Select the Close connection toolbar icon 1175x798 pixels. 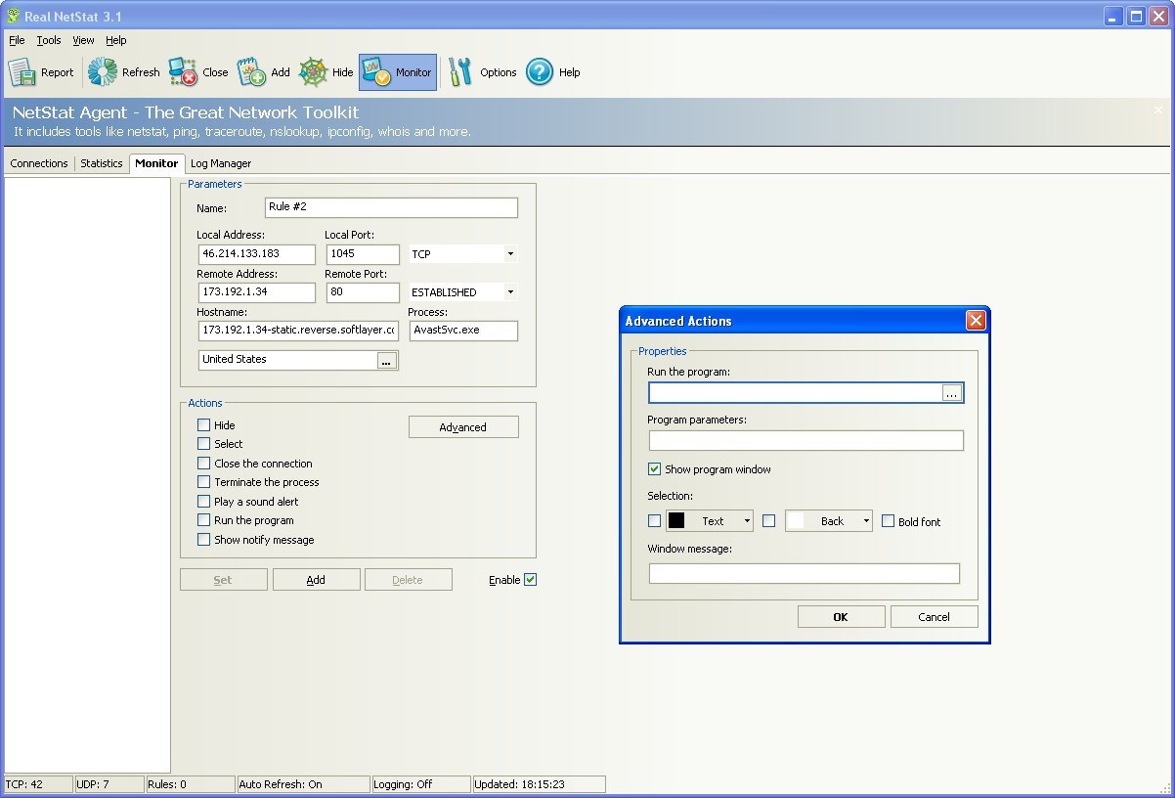click(198, 71)
